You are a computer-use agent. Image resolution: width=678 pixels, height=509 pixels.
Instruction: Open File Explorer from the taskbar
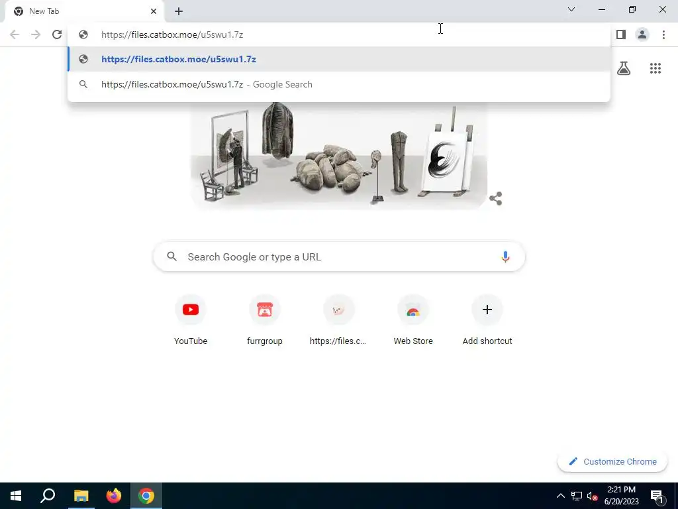point(81,496)
